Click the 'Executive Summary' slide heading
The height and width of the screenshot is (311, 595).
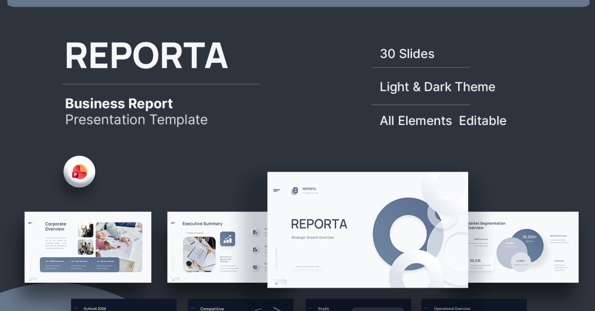[x=202, y=224]
